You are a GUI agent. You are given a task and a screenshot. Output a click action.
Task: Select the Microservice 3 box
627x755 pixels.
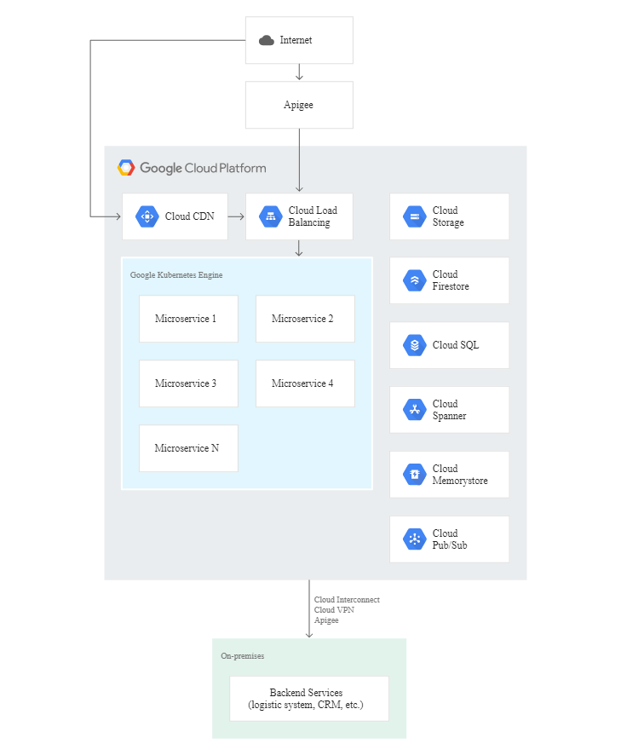point(188,383)
